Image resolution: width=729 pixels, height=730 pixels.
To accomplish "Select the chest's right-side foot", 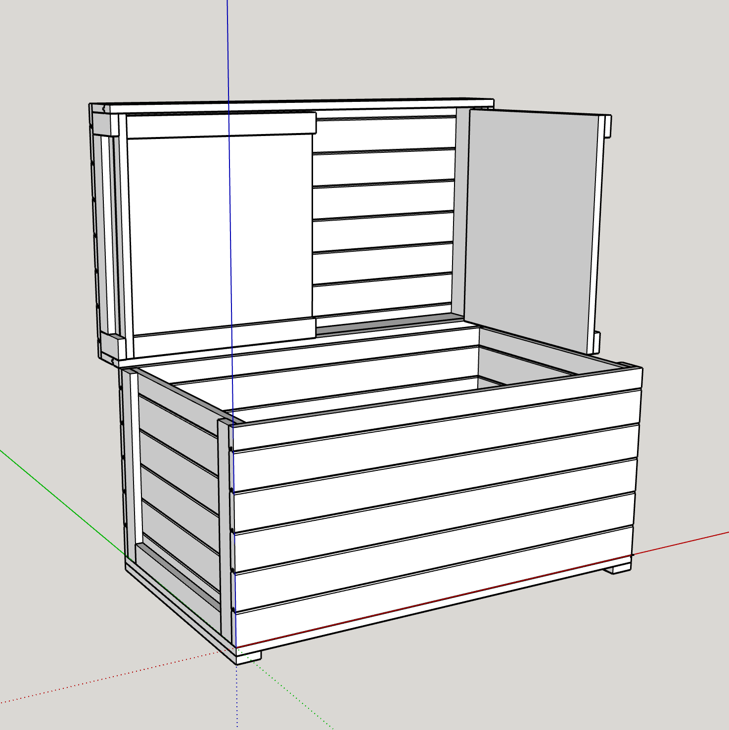I will pyautogui.click(x=617, y=568).
